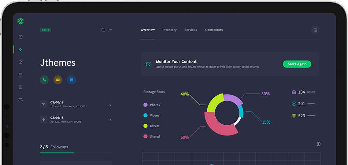Click the 30% chart label
348x165 pixels.
(266, 94)
